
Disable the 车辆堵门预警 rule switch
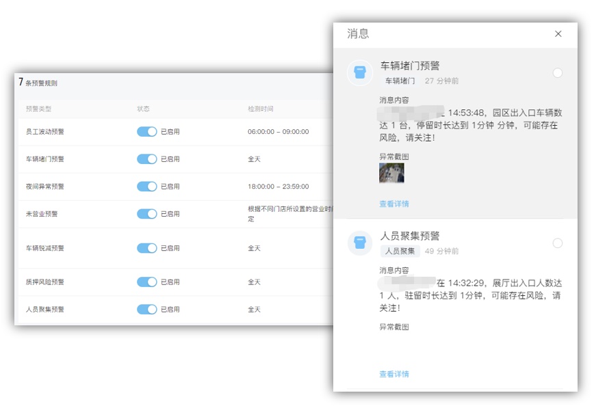pos(146,159)
